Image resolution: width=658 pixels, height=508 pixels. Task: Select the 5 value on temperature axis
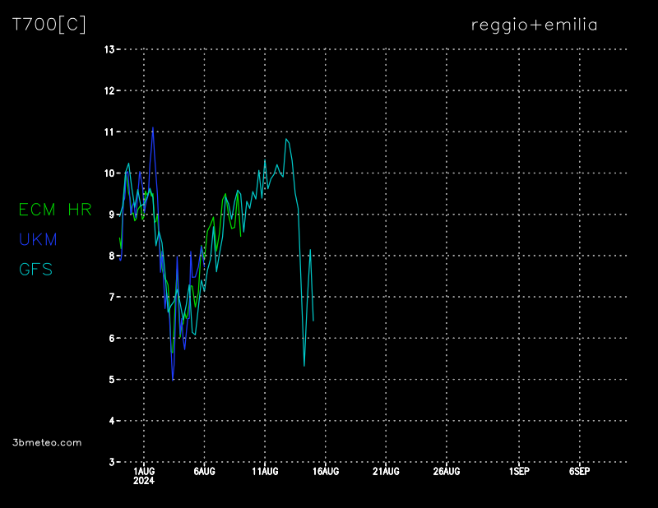point(110,380)
